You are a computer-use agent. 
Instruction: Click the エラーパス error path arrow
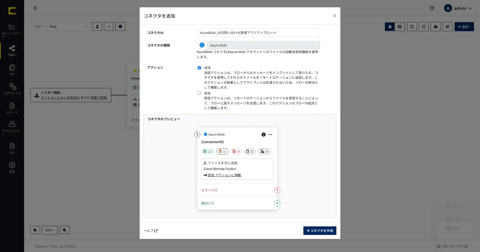coord(277,190)
